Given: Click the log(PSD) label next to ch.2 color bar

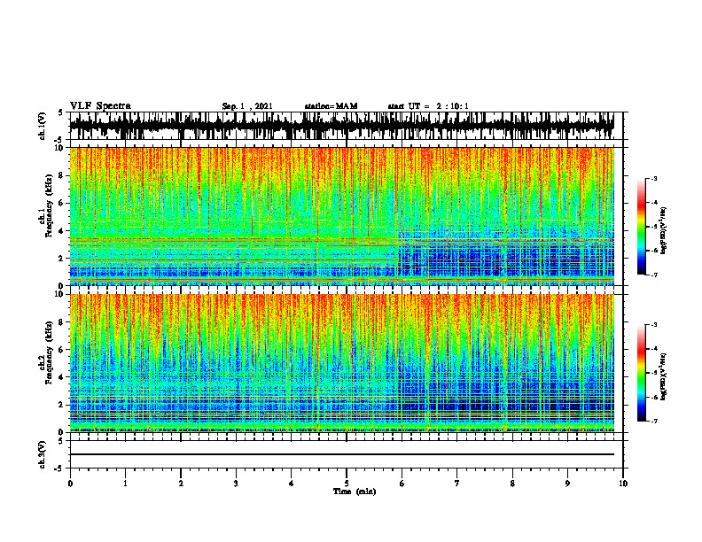Looking at the screenshot, I should (664, 376).
